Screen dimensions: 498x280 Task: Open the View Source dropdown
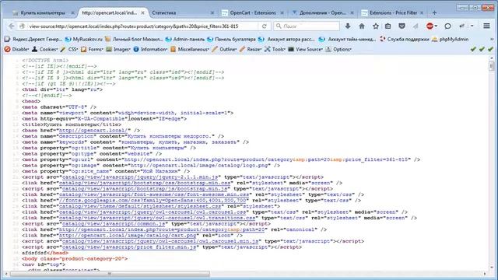305,49
